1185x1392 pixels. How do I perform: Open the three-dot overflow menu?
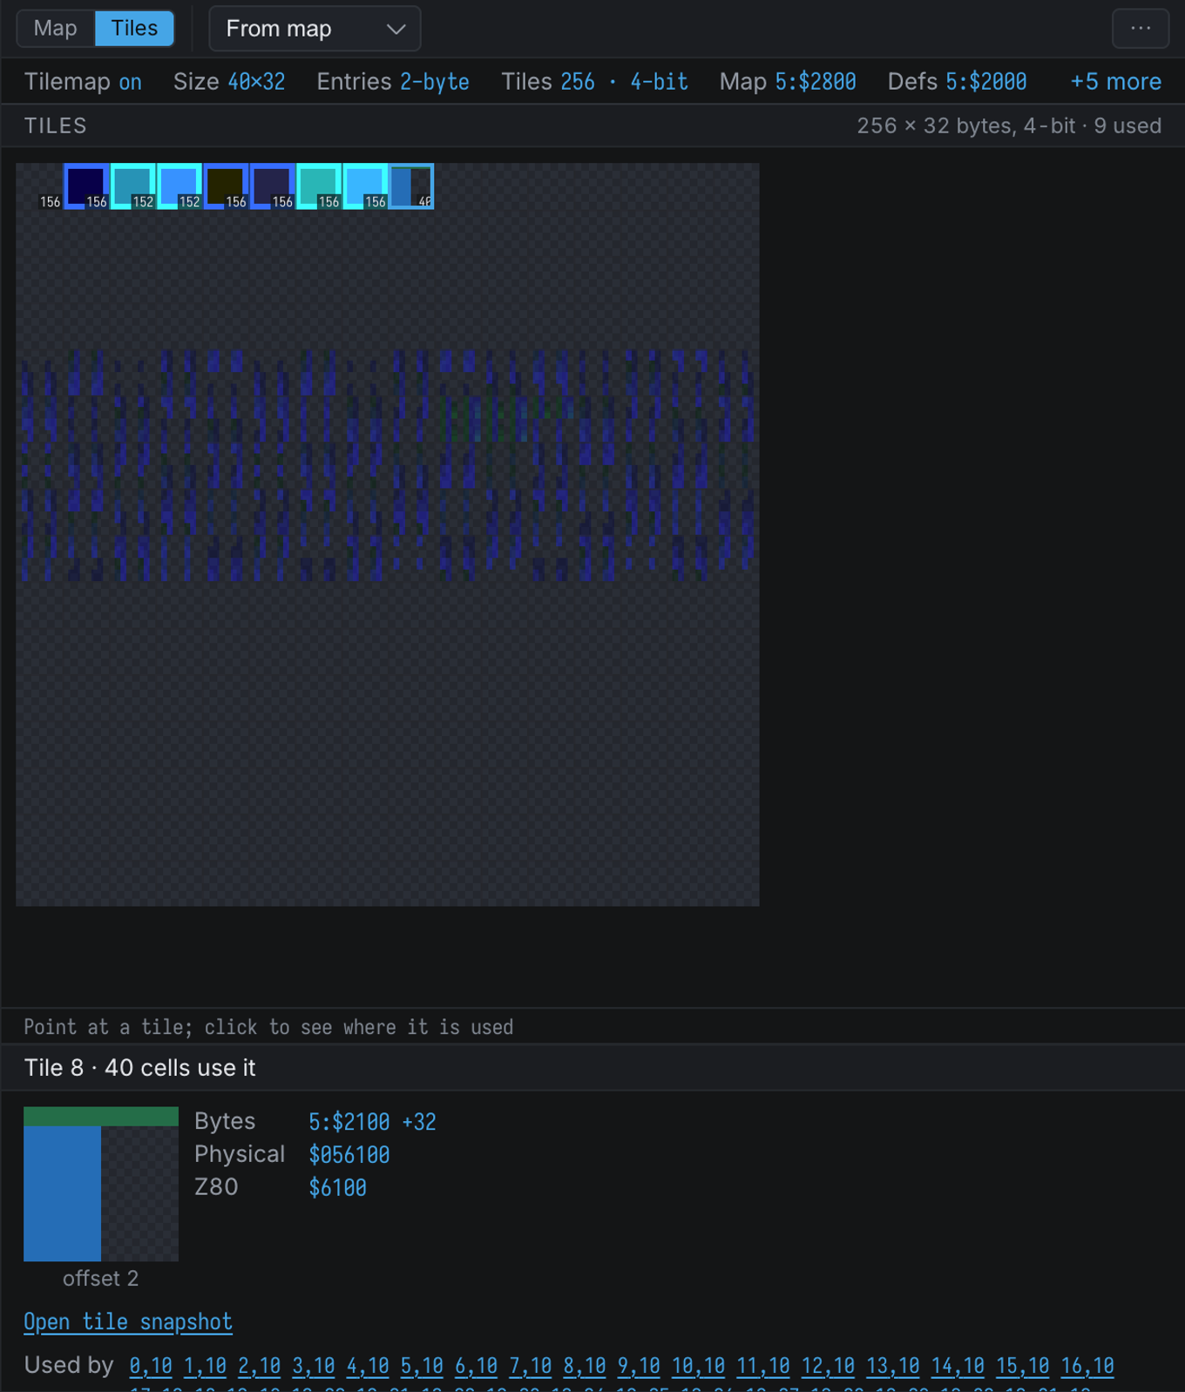click(x=1141, y=29)
